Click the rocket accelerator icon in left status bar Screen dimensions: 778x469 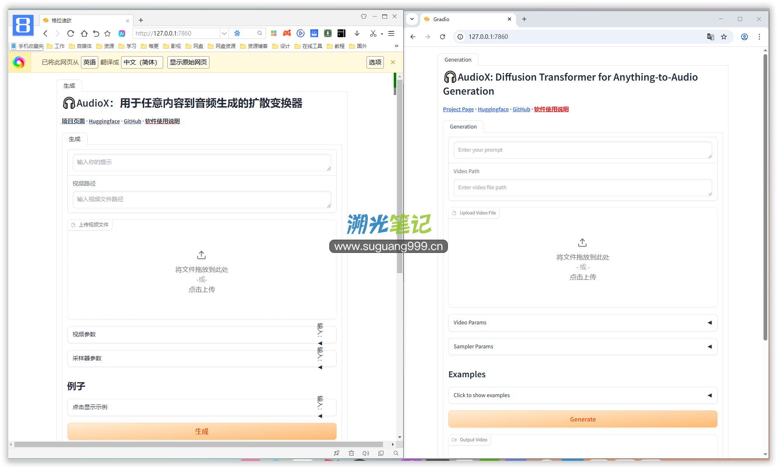[x=337, y=453]
